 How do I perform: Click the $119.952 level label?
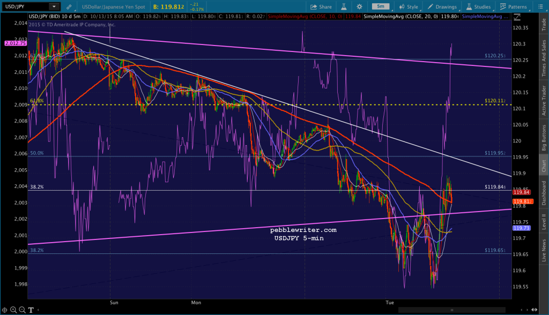click(495, 153)
